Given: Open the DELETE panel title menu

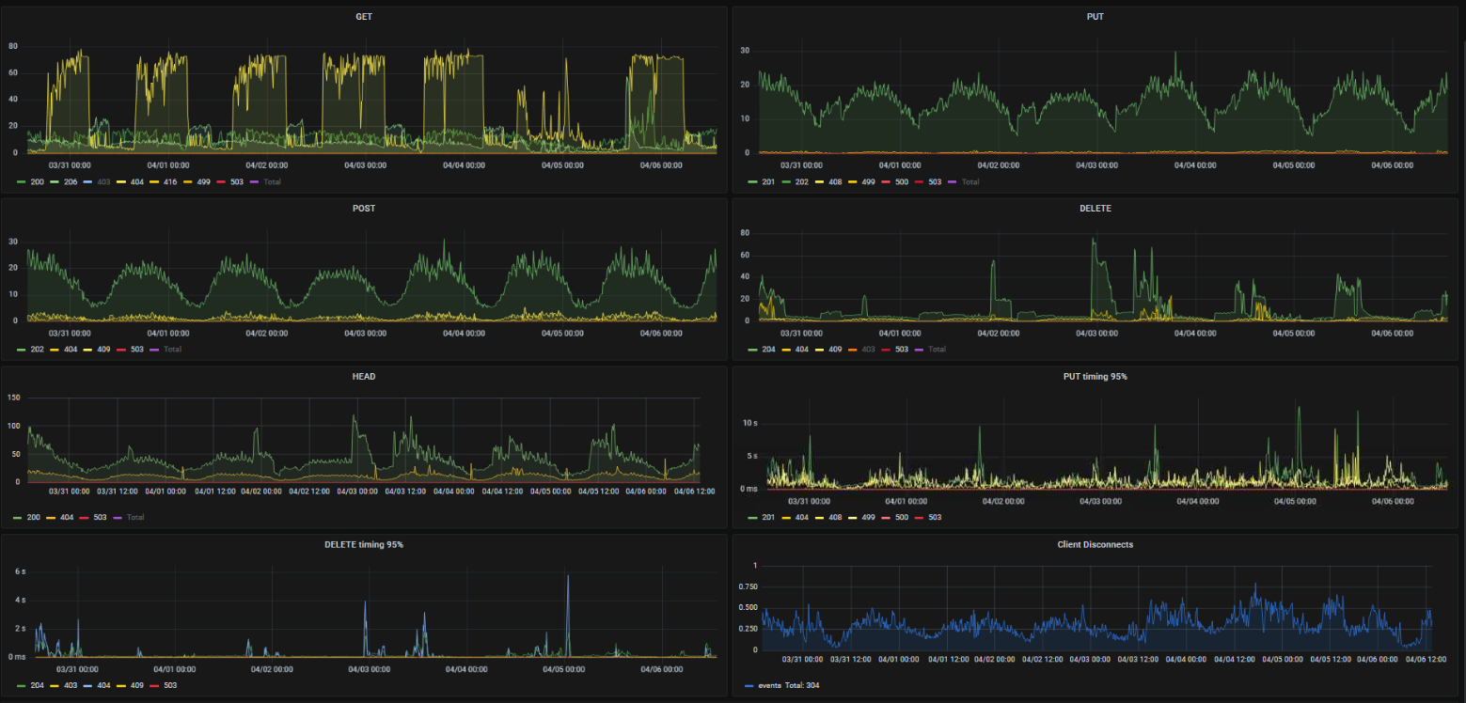Looking at the screenshot, I should coord(1094,208).
